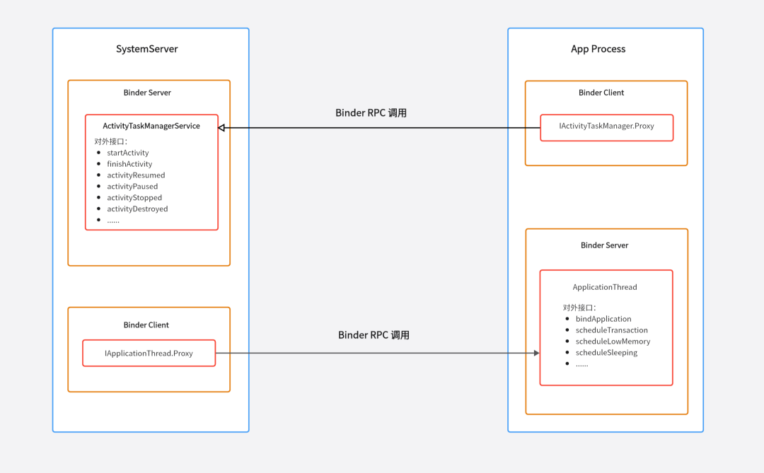
Task: Select Binder Client label in App Process
Action: 601,93
